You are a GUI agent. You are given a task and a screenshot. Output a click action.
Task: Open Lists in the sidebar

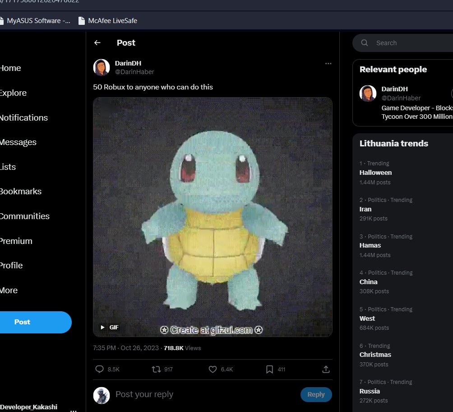click(x=8, y=167)
